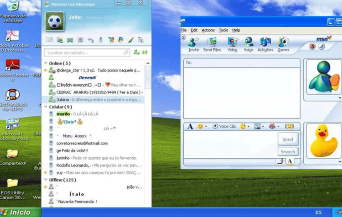Open the Actions menu in chat window
Screen dimensions: 342x217
click(208, 30)
